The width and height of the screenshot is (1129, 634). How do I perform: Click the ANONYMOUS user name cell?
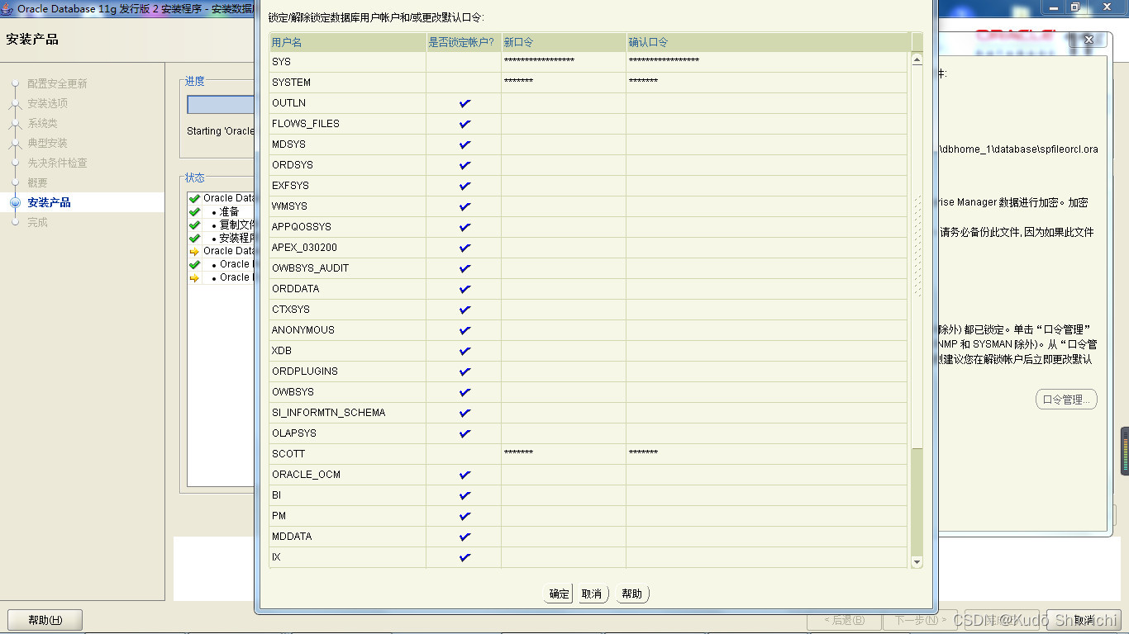click(348, 330)
